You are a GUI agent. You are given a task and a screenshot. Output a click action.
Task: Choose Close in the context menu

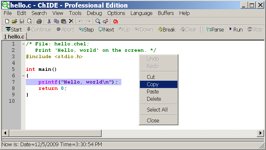pyautogui.click(x=159, y=120)
